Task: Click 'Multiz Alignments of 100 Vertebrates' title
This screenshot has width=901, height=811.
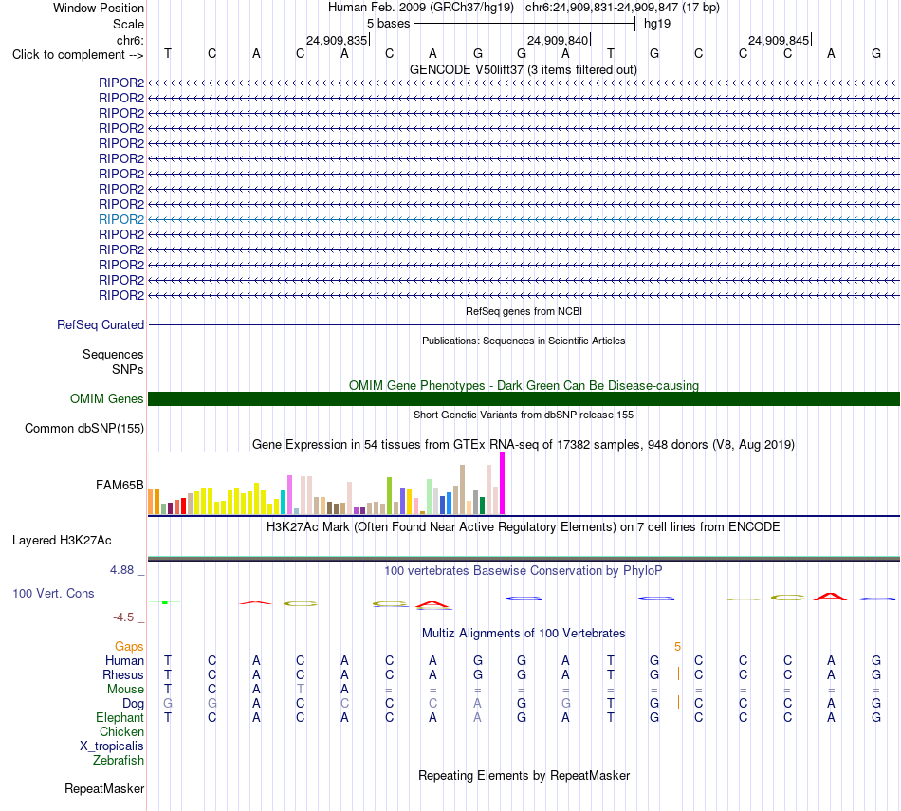Action: (524, 634)
